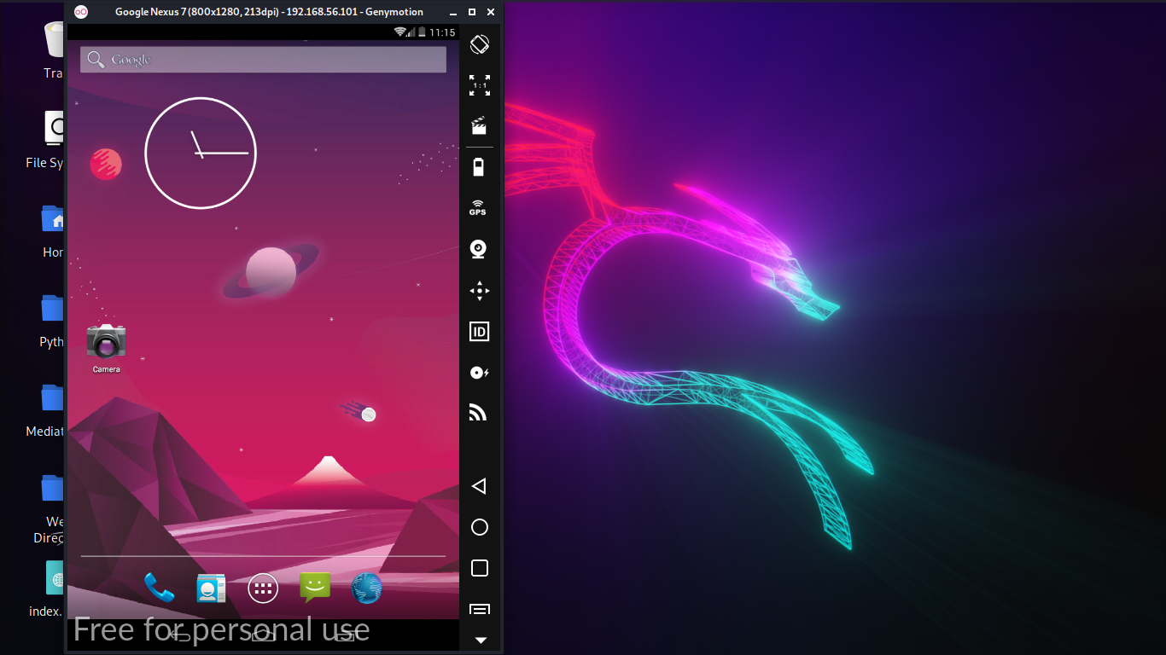Minimize the Genymotion window

pos(455,12)
